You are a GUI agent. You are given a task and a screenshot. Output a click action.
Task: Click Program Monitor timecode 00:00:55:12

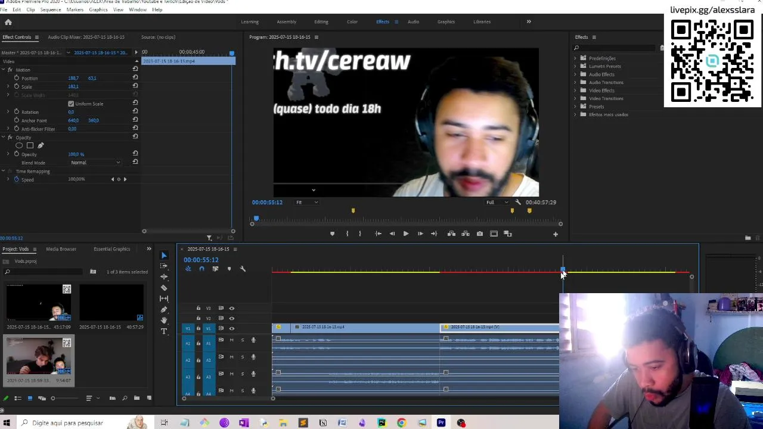[267, 202]
